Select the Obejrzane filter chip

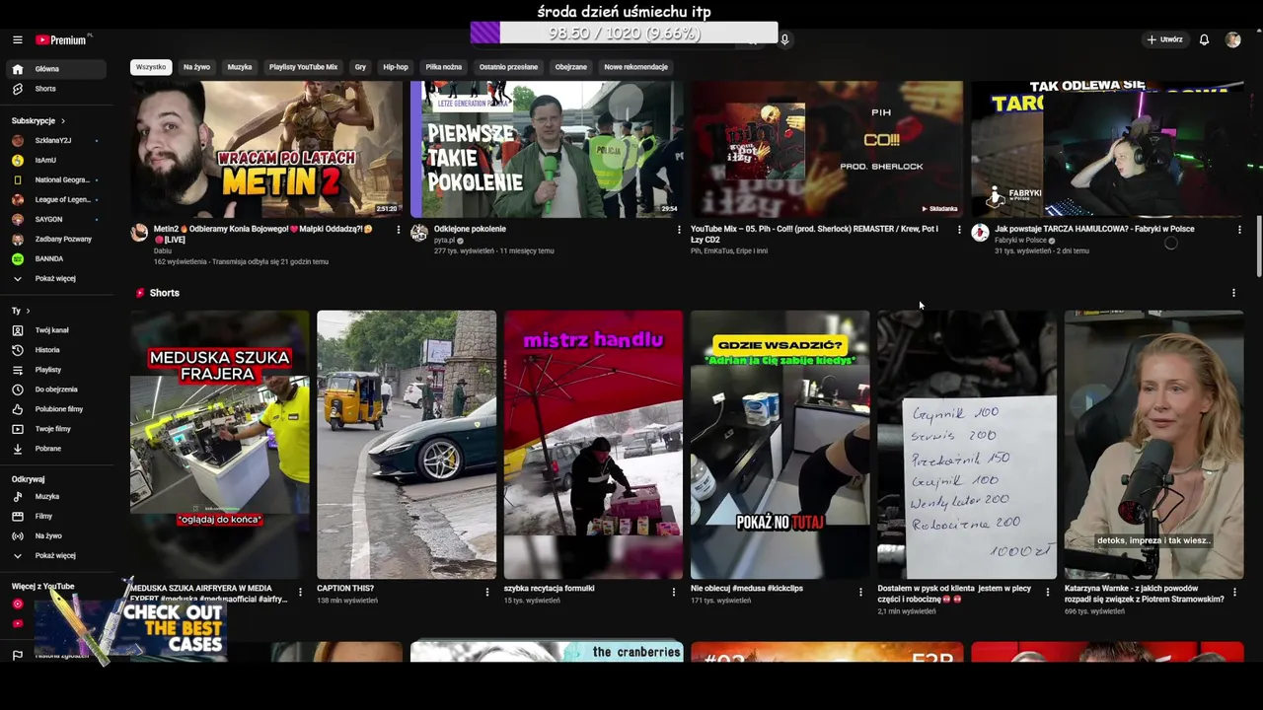[571, 67]
